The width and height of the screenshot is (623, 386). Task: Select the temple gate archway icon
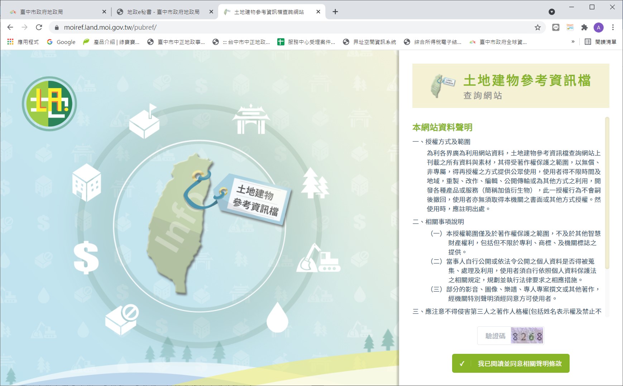[x=251, y=119]
